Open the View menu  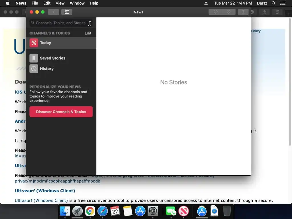(x=60, y=3)
